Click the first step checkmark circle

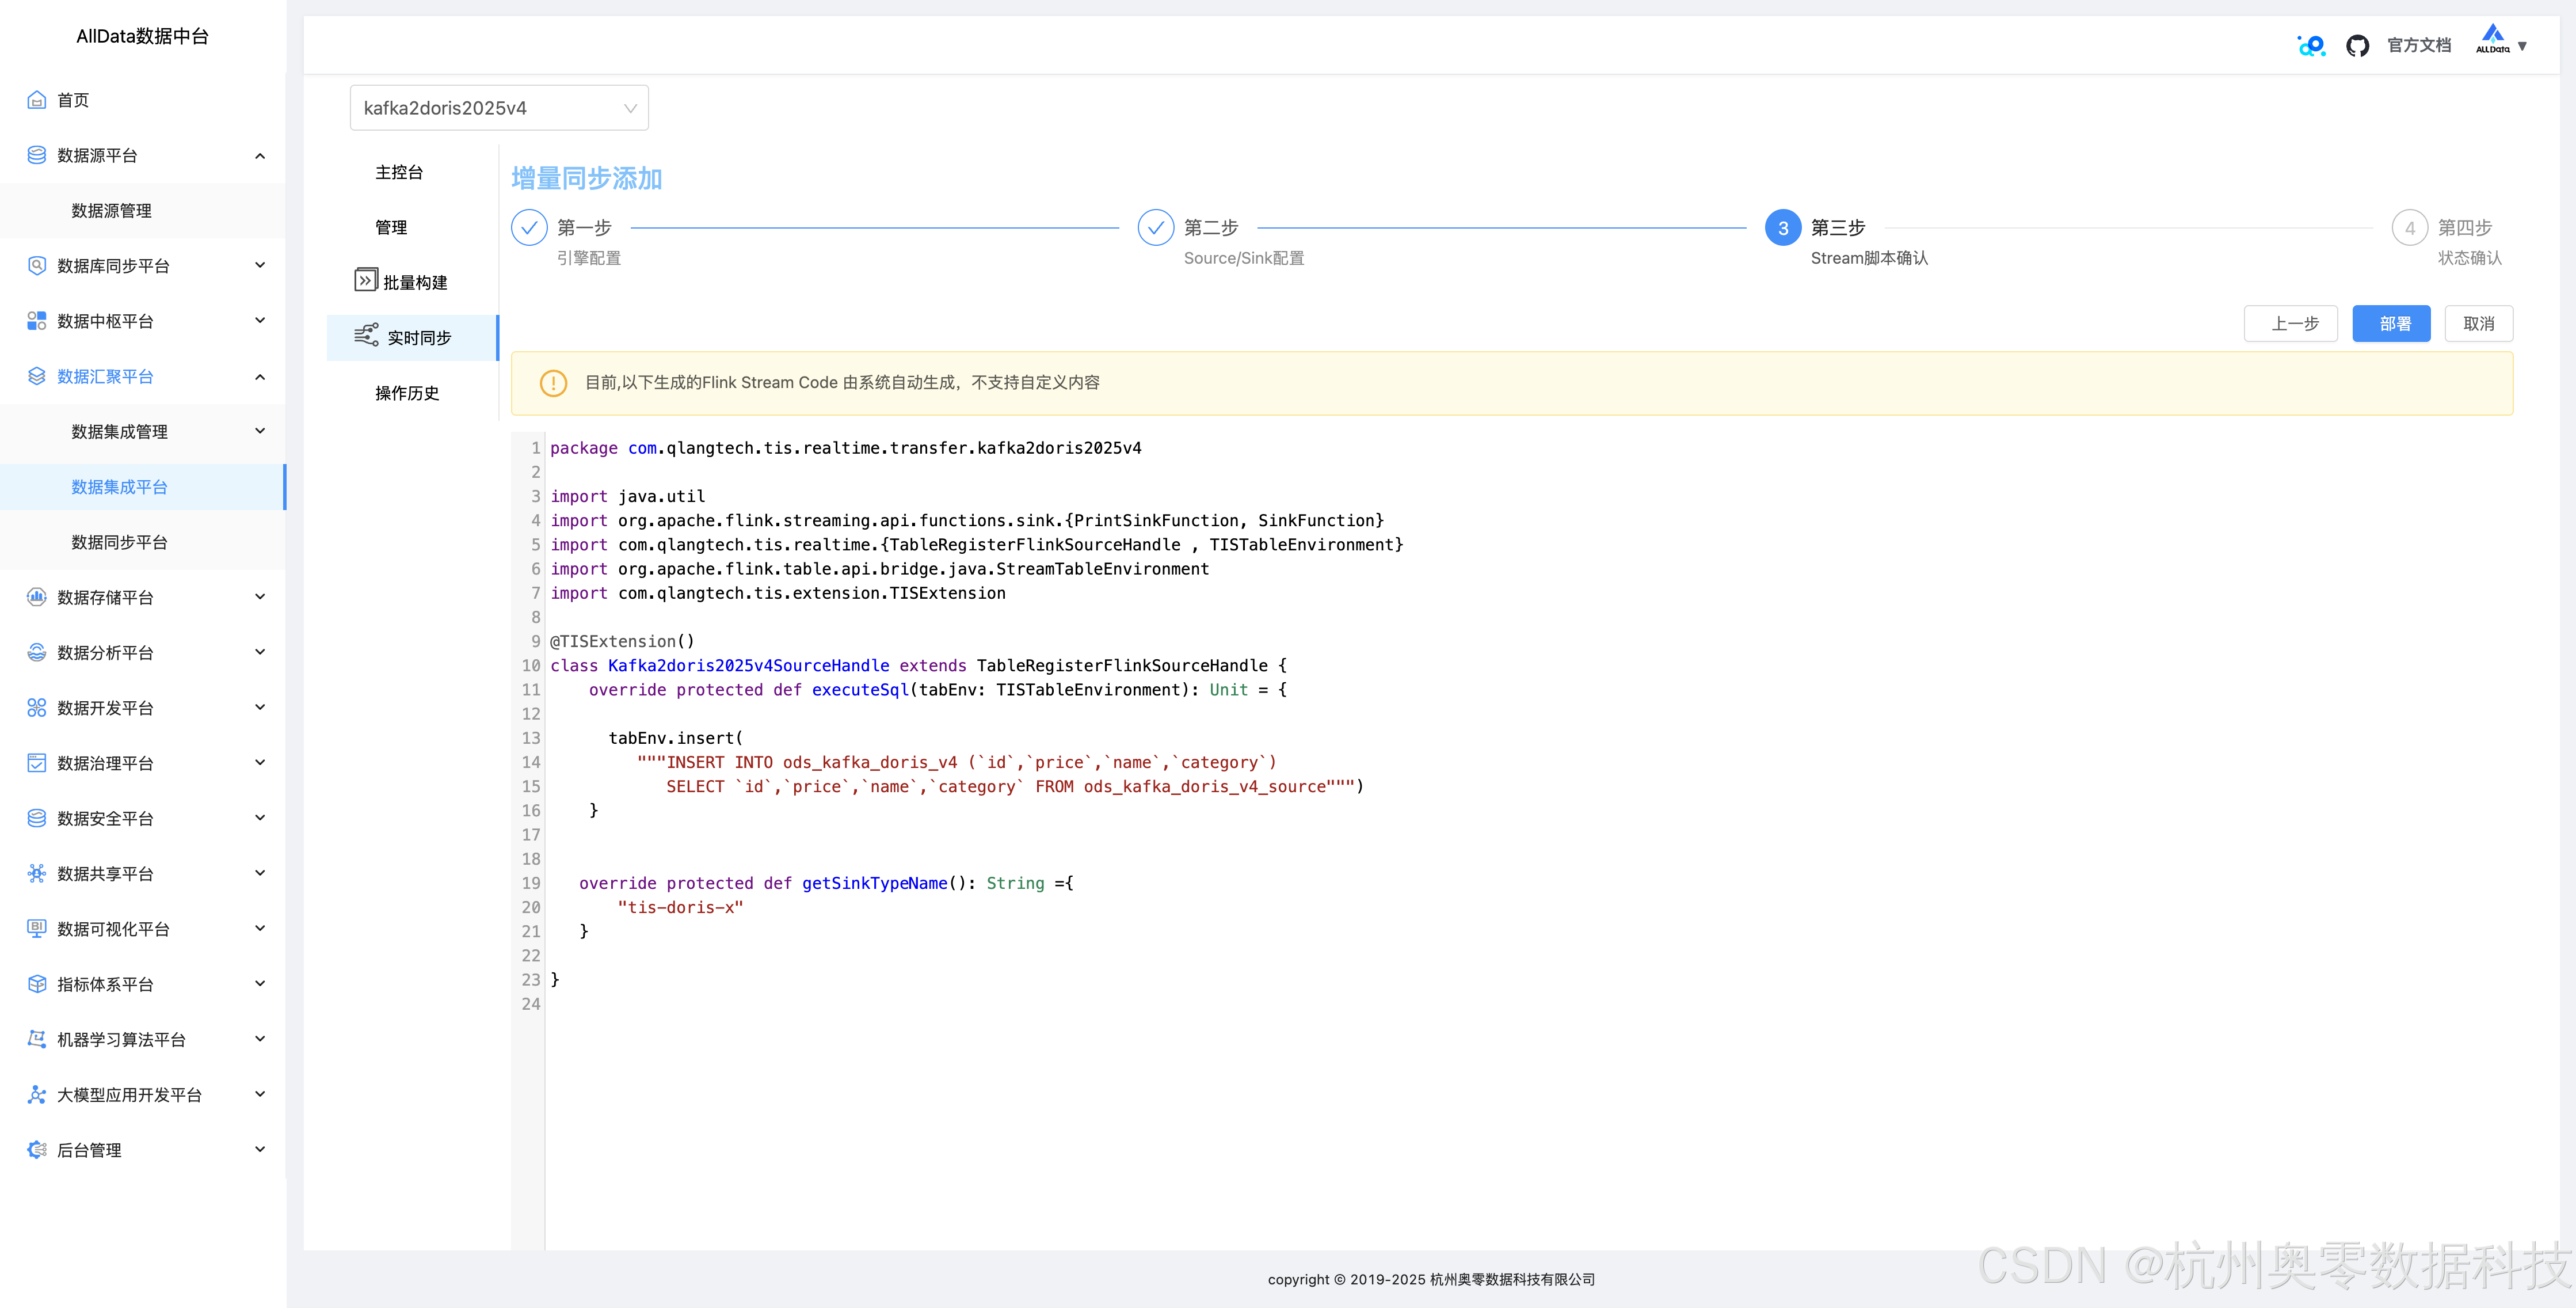[x=529, y=228]
